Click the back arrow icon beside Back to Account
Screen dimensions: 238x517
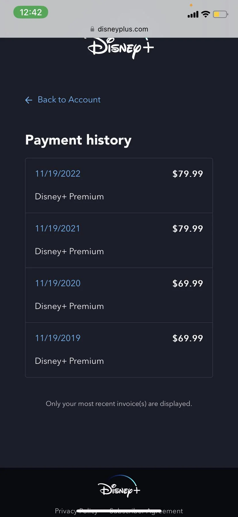click(28, 100)
